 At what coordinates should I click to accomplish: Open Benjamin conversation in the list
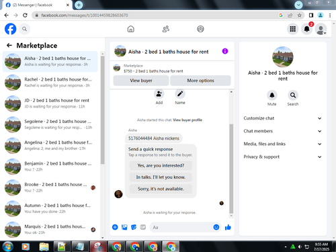coord(50,167)
